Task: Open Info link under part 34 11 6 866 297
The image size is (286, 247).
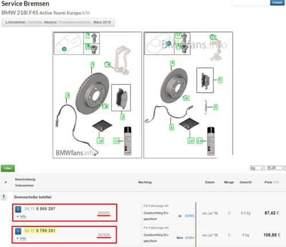Action: click(x=23, y=217)
